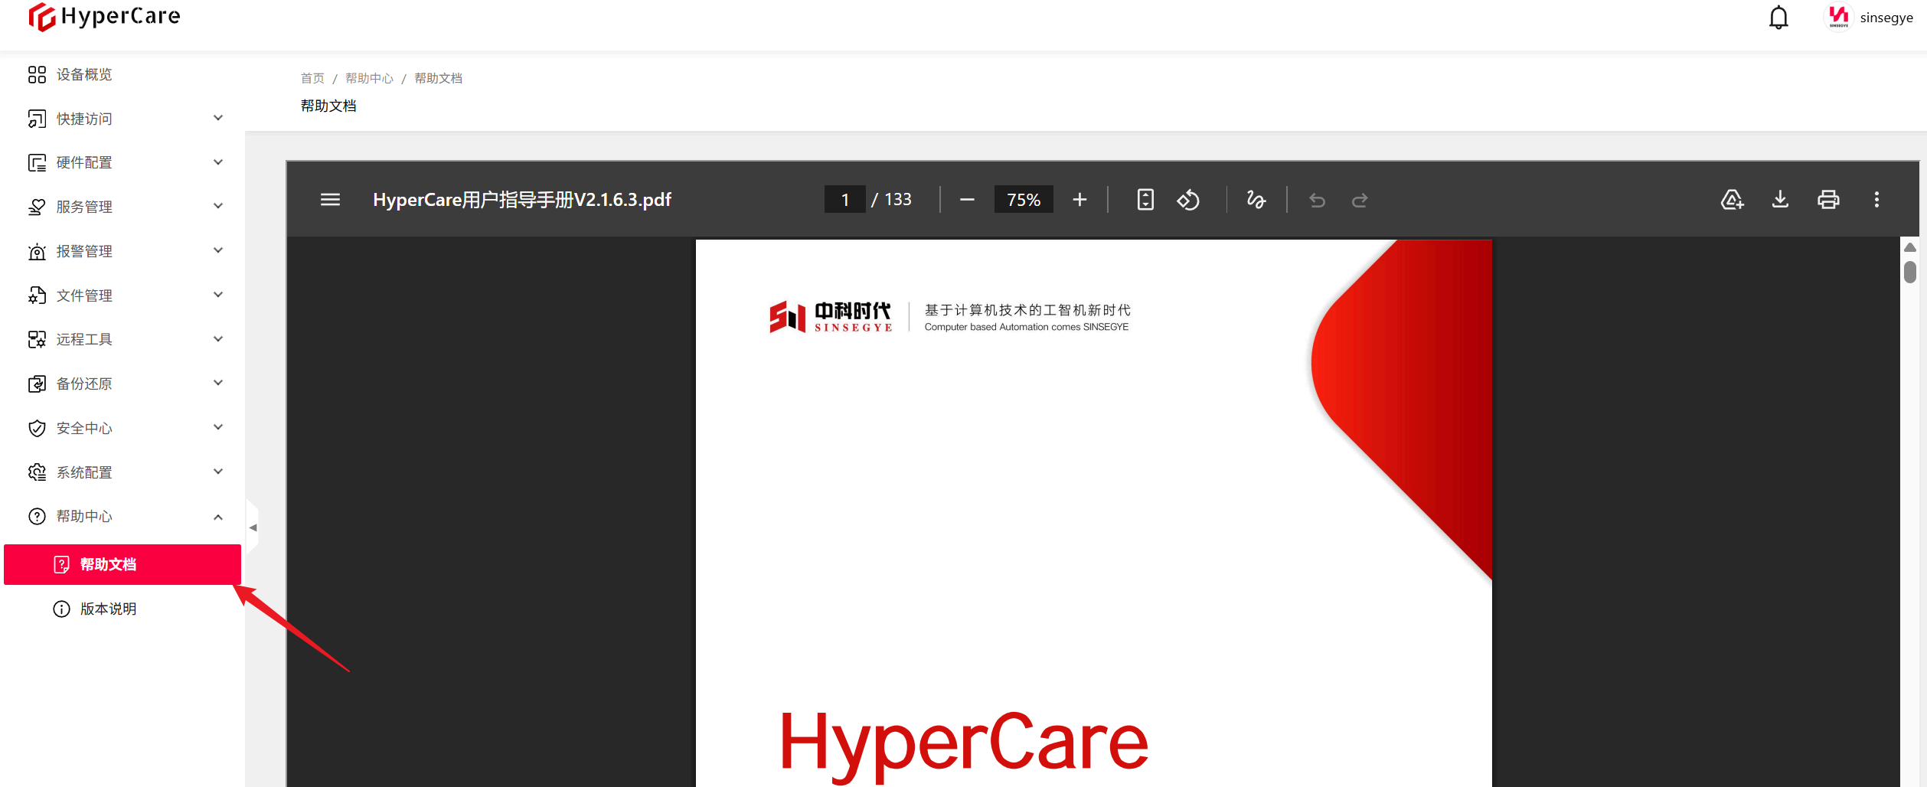
Task: Expand the 远程工具 chevron
Action: (x=218, y=339)
